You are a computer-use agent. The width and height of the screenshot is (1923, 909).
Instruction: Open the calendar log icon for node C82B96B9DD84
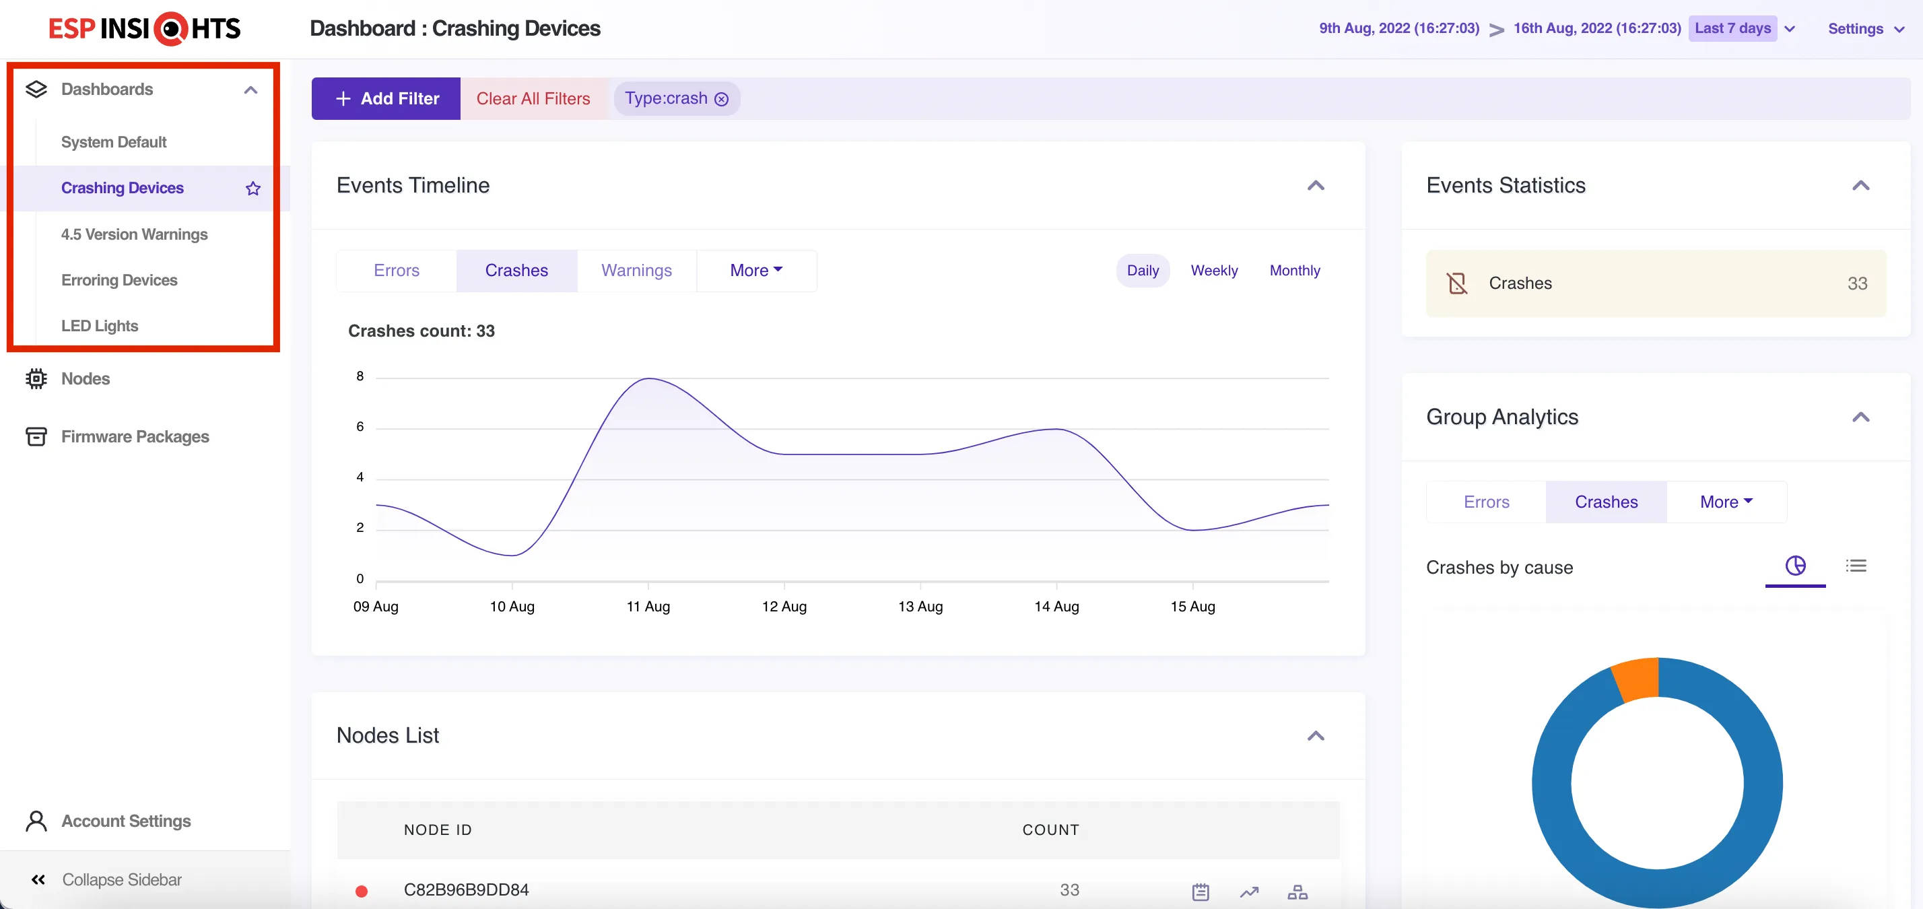click(1200, 891)
